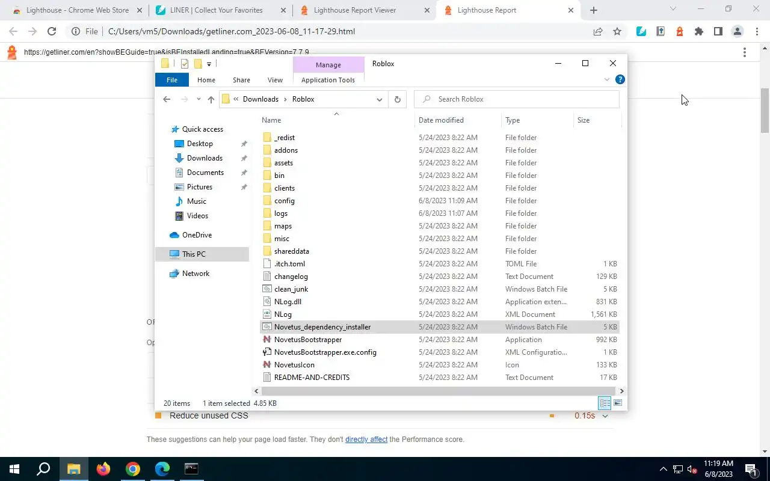Open the Chrome extensions puzzle icon
This screenshot has height=481, width=770.
[699, 31]
